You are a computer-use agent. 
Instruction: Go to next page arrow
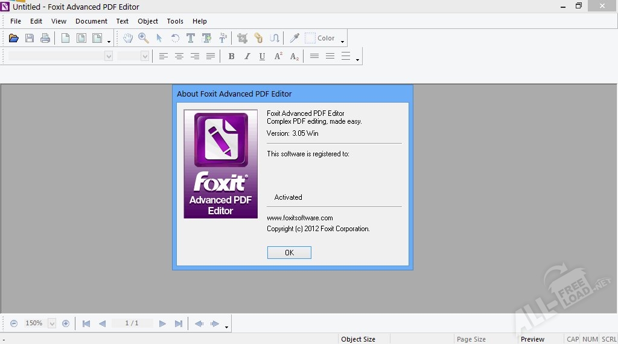click(x=162, y=323)
